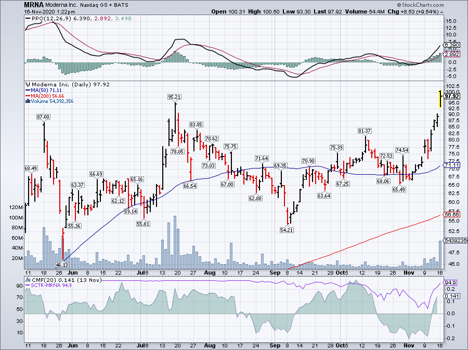Image resolution: width=468 pixels, height=350 pixels.
Task: Click the 54392356 volume tag on the right axis
Action: click(456, 240)
